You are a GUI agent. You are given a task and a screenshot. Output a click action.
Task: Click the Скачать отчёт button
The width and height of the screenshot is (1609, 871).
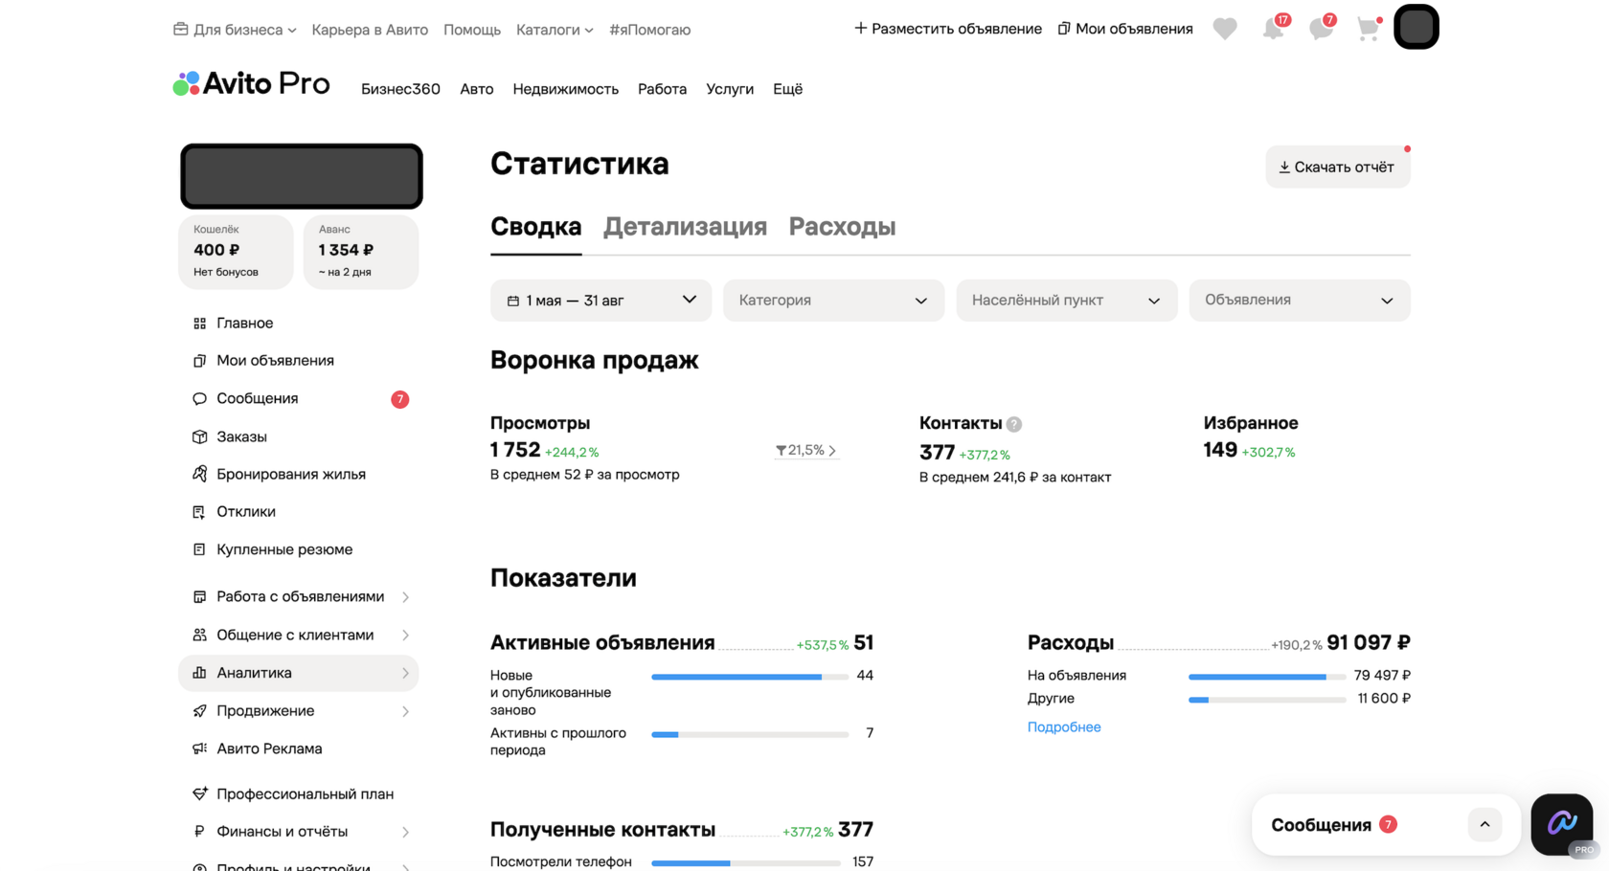coord(1337,167)
